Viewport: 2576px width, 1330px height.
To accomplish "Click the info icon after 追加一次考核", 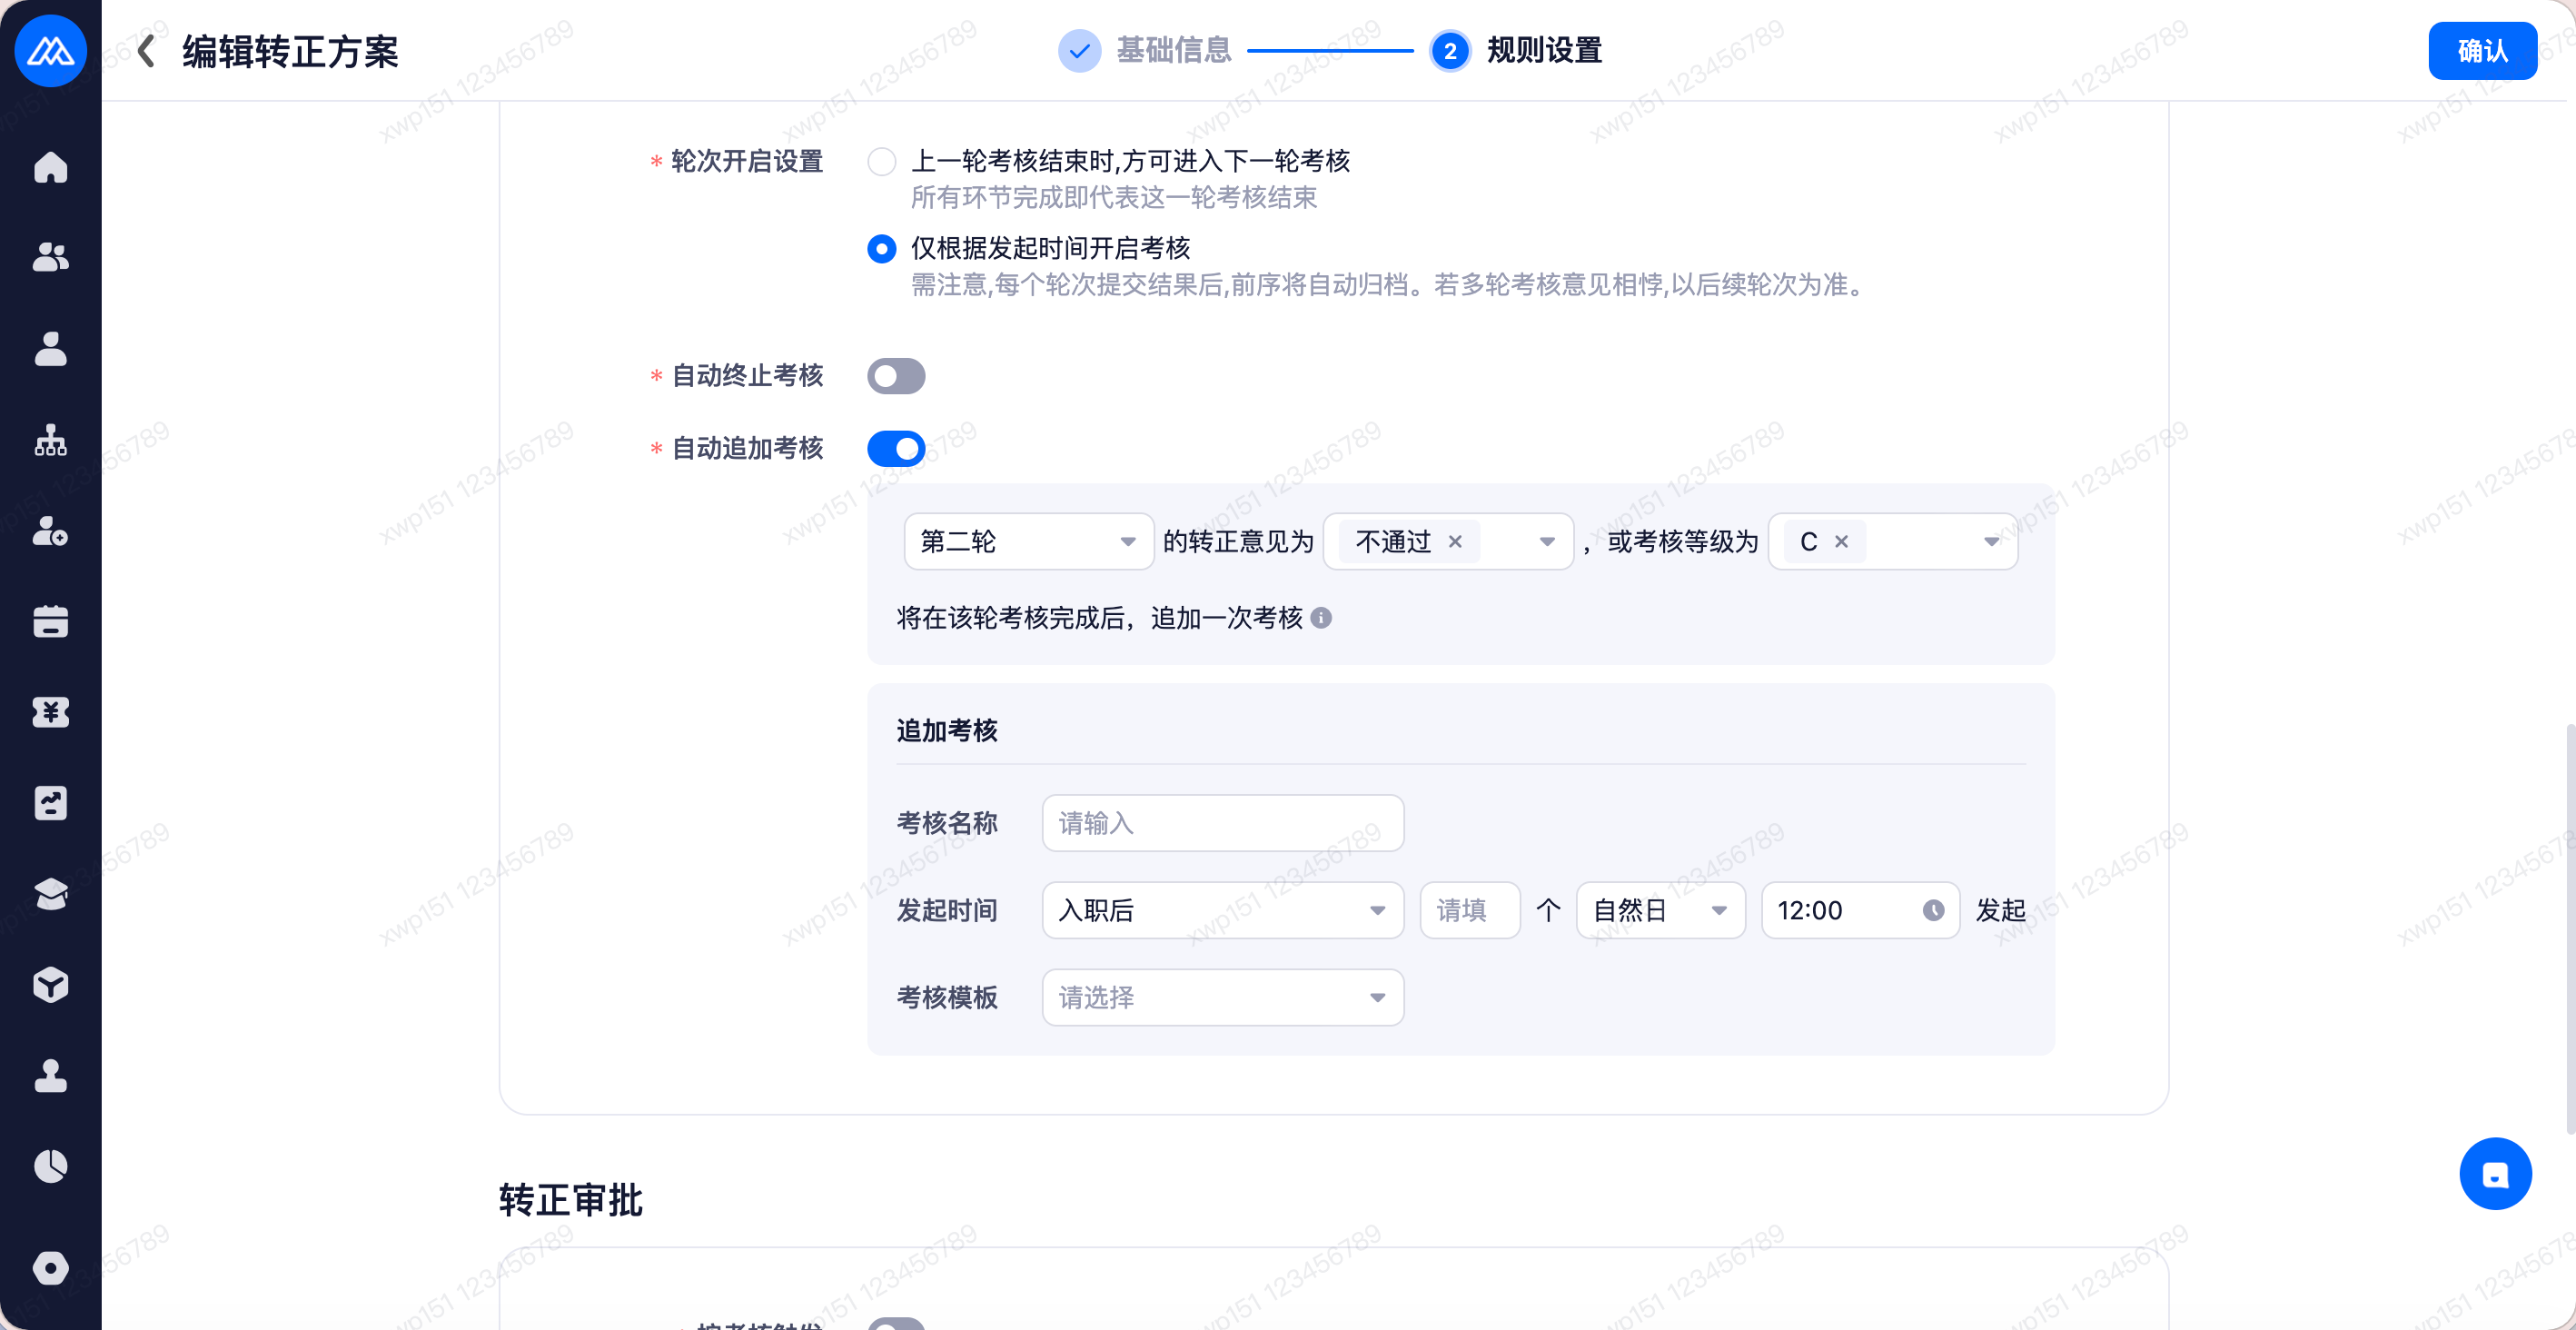I will 1321,618.
